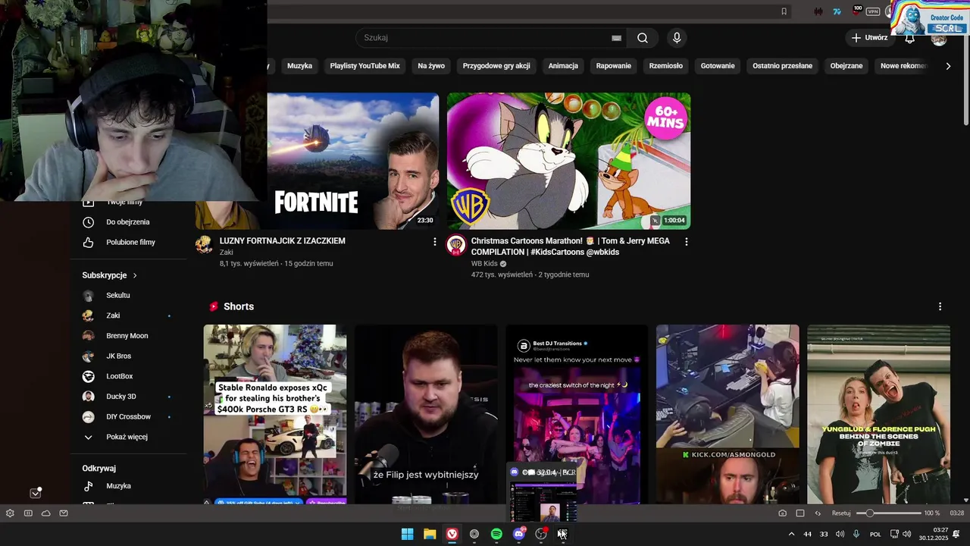
Task: Open File Explorer from taskbar
Action: point(430,534)
